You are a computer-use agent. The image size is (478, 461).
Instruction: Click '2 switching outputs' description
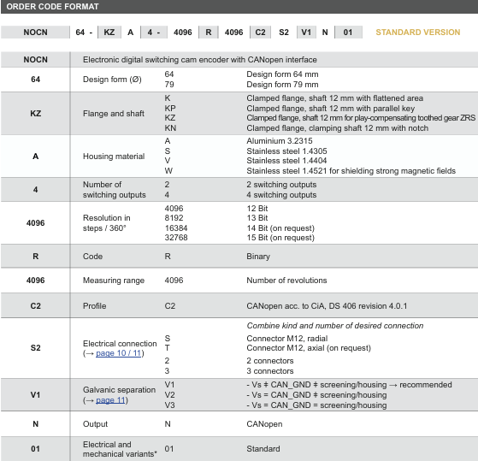(x=281, y=185)
